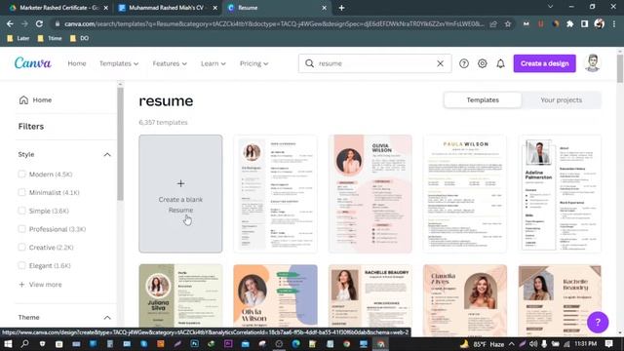Open the browser tab search chevron
Viewport: 624px width, 351px height.
click(550, 7)
